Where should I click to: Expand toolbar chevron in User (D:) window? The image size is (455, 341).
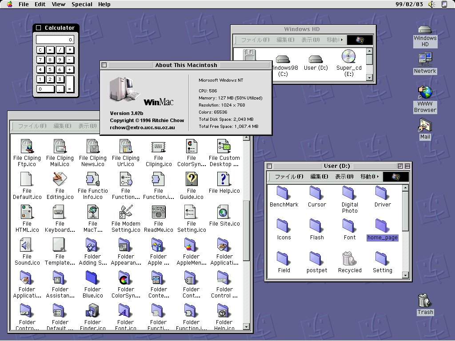(377, 177)
